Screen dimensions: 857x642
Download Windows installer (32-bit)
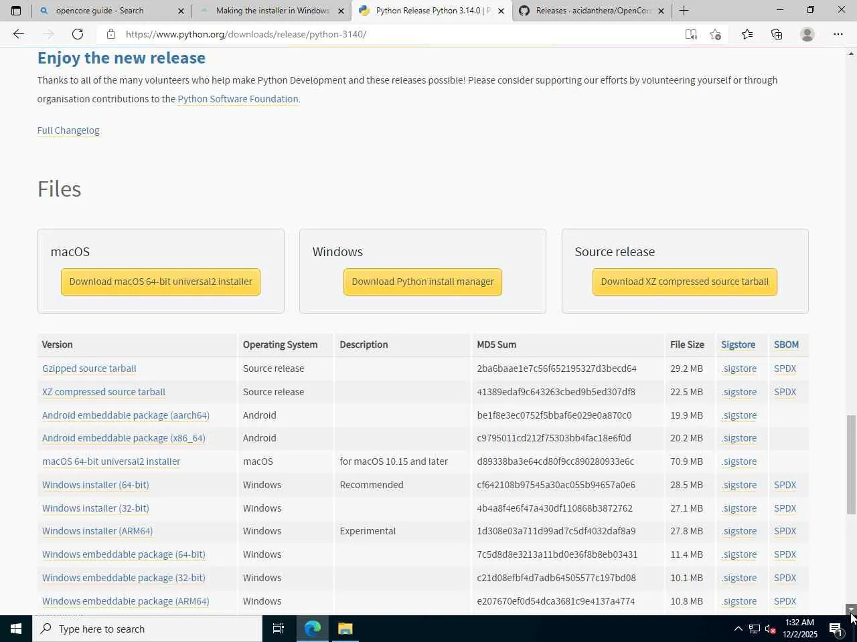click(96, 508)
